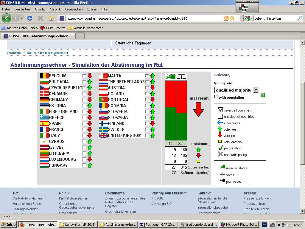Check the 'select all countries' box

point(220,110)
